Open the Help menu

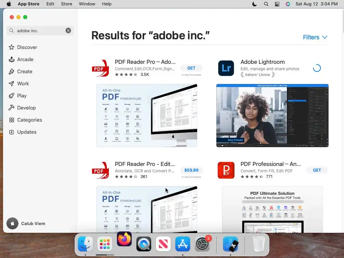click(106, 4)
